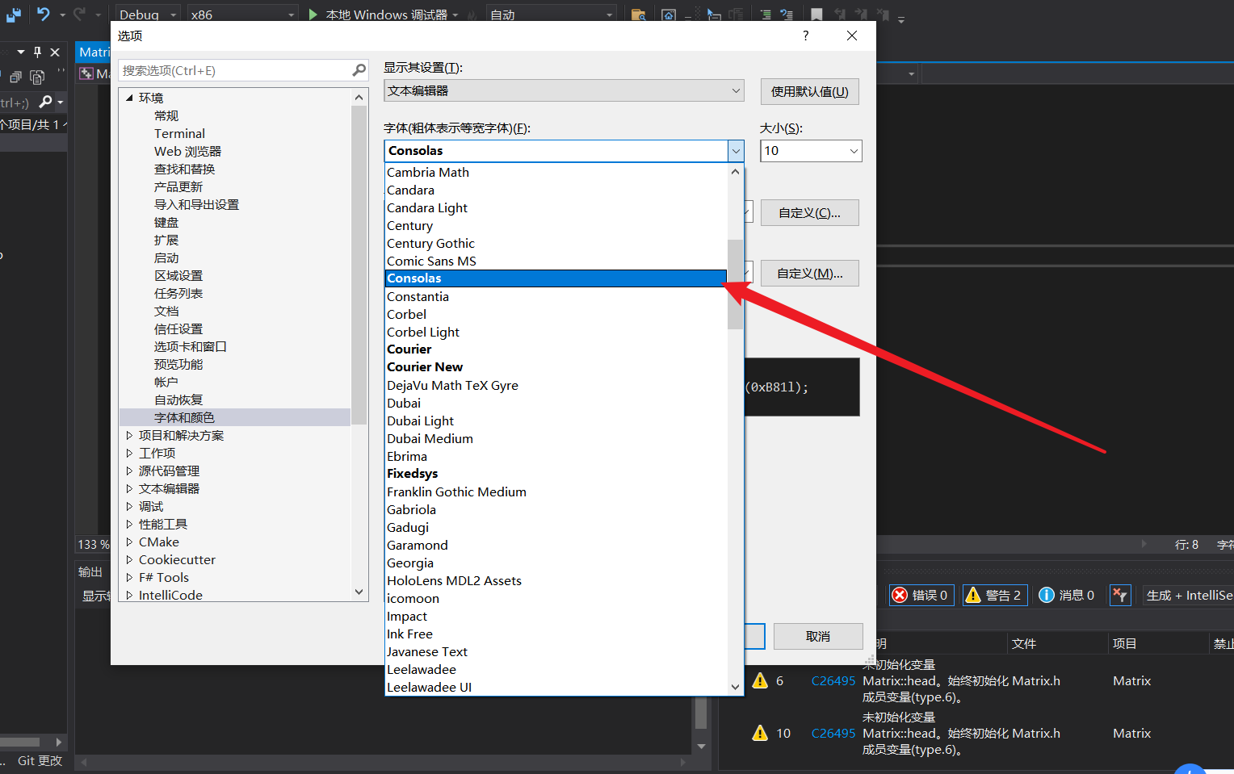Click the search magnifier in left panel

[45, 102]
